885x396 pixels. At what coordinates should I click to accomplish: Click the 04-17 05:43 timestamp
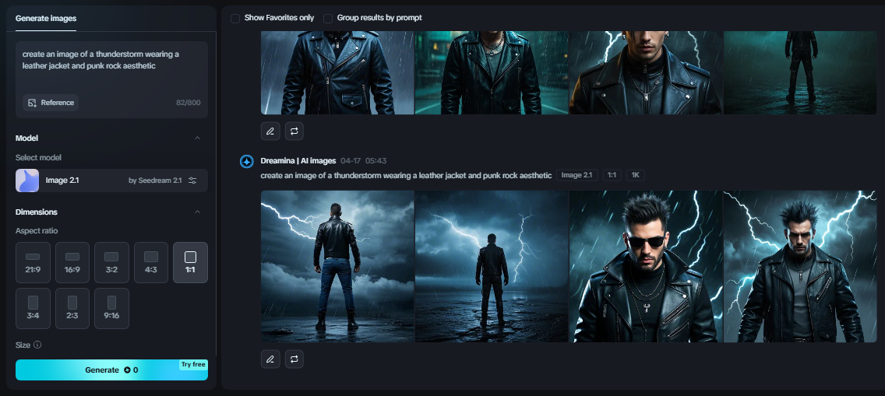pos(364,161)
